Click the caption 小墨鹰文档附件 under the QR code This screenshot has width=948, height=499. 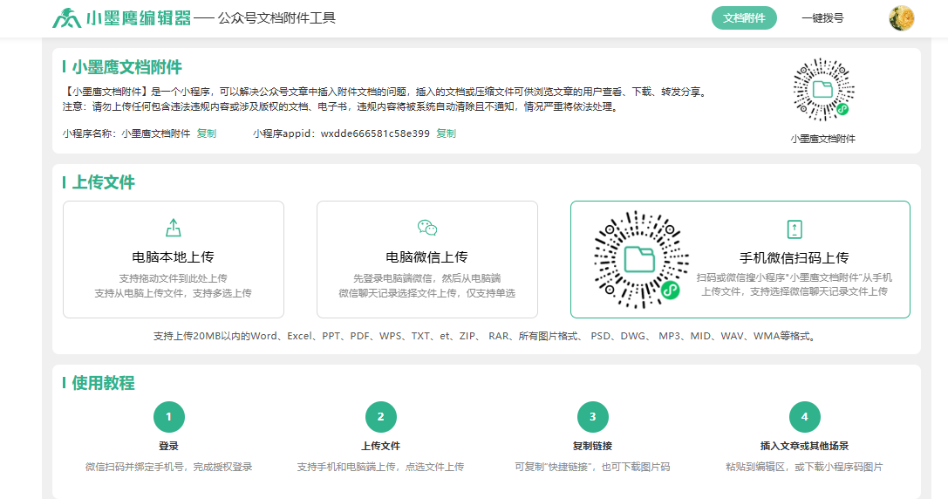pyautogui.click(x=822, y=139)
